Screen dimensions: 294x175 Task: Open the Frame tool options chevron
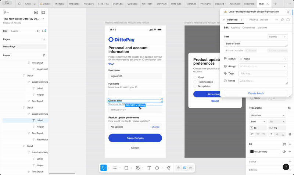click(120, 168)
